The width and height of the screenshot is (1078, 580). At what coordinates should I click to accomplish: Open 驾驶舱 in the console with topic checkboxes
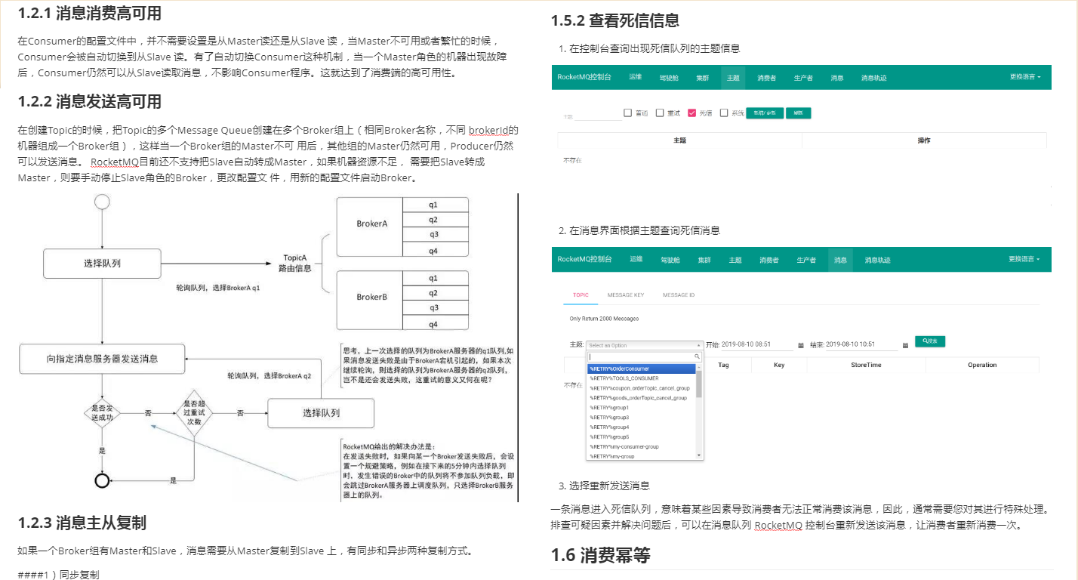click(x=669, y=78)
